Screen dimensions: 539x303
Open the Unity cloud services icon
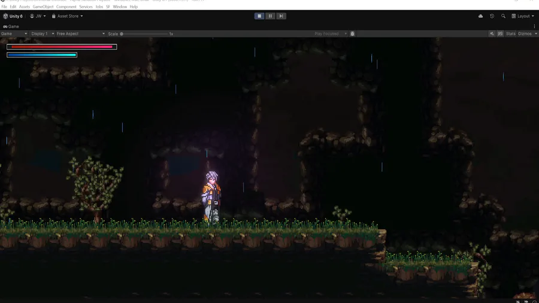coord(480,16)
